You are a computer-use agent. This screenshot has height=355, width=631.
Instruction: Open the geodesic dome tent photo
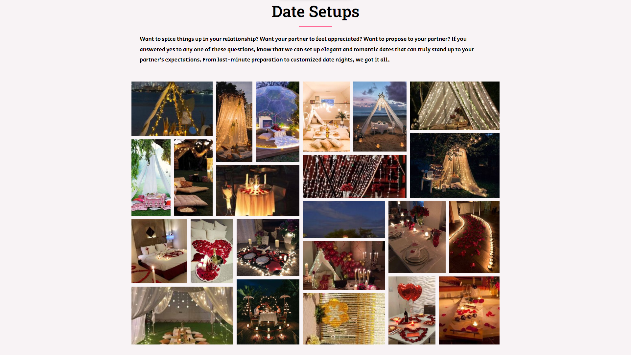tap(277, 122)
